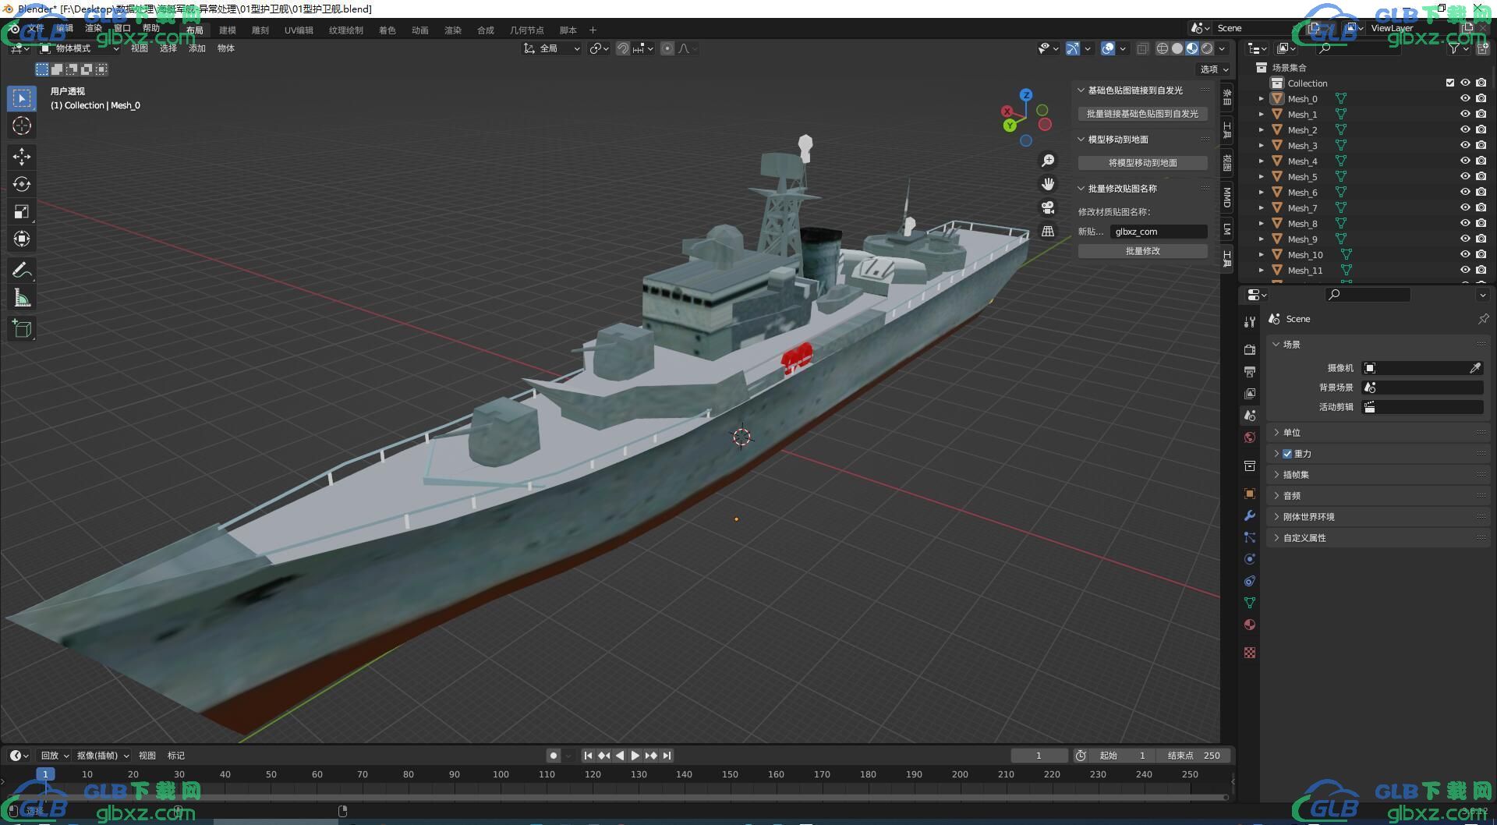Select the Scale tool
This screenshot has width=1497, height=825.
pos(22,211)
